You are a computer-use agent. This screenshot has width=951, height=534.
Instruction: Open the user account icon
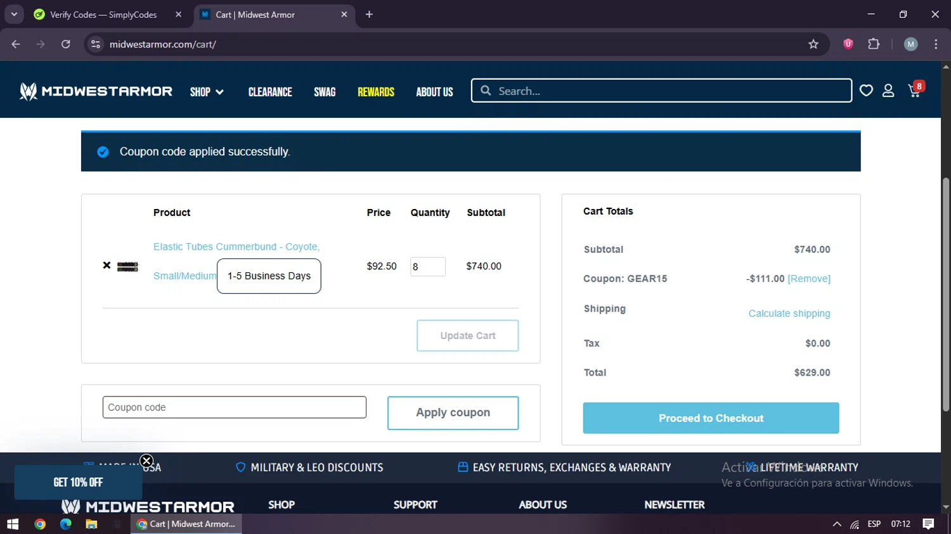click(888, 91)
